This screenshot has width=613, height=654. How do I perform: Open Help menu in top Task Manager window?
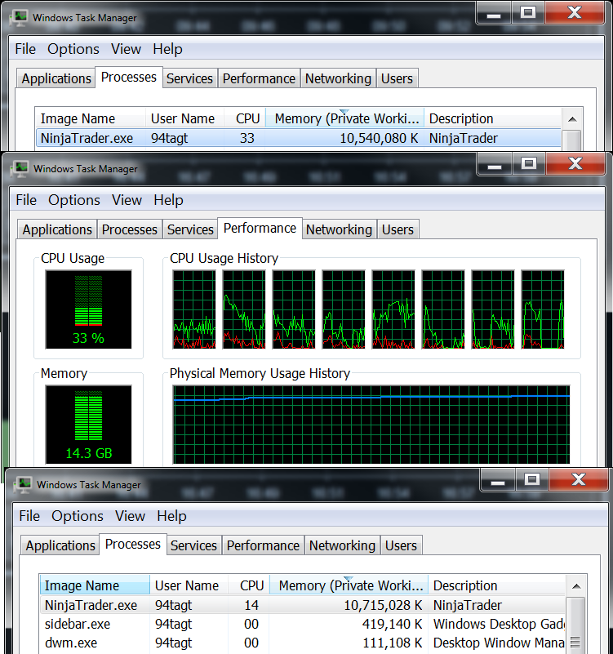coord(167,49)
